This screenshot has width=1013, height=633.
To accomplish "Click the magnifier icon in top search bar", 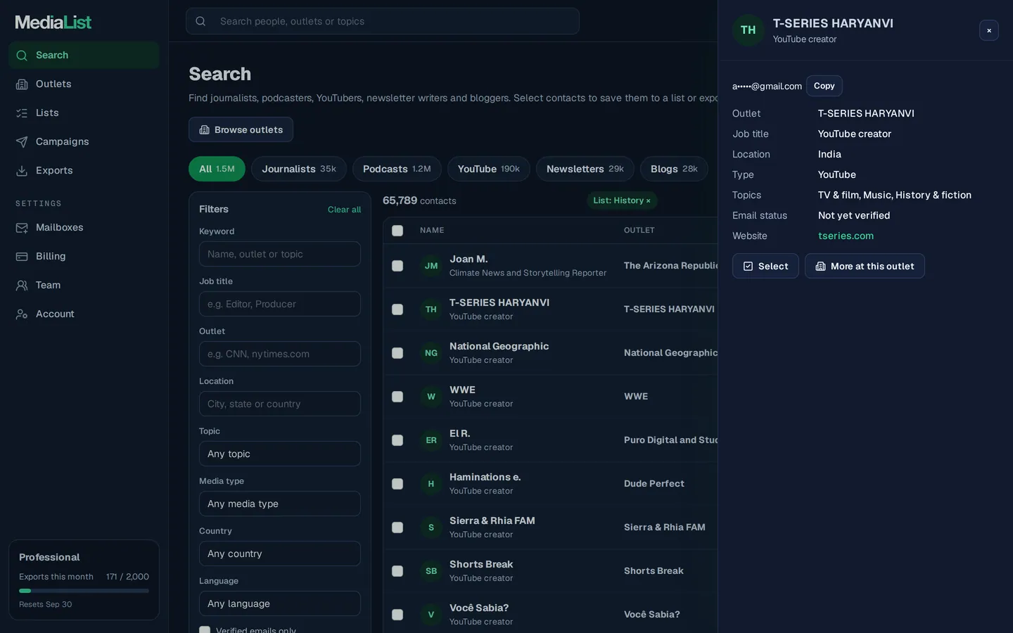I will click(x=200, y=21).
